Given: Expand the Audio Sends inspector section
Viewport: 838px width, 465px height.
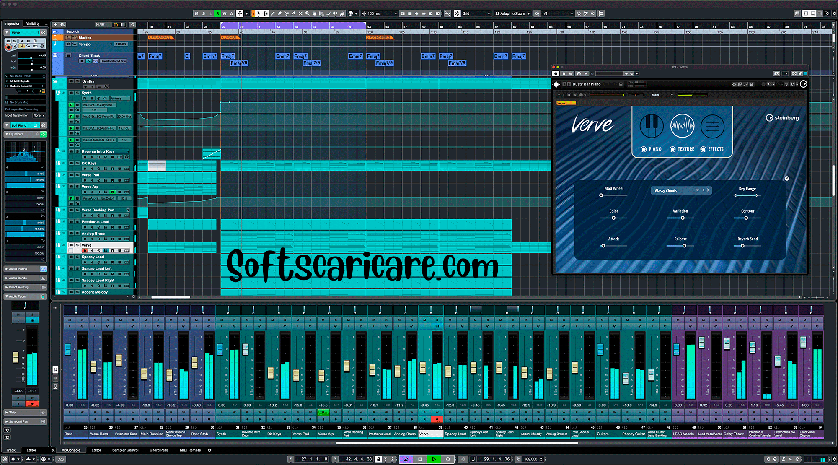Looking at the screenshot, I should tap(25, 278).
